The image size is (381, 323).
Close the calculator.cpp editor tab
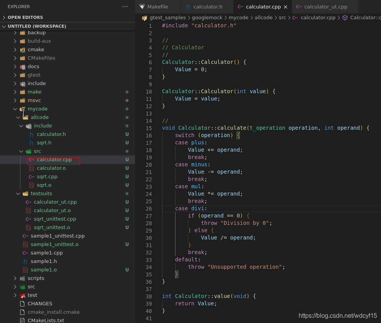[286, 7]
